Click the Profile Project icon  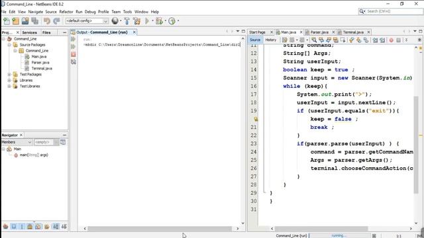pyautogui.click(x=172, y=20)
